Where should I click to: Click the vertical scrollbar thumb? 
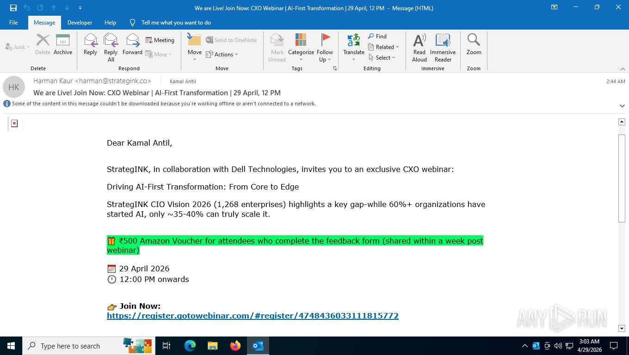pyautogui.click(x=622, y=179)
